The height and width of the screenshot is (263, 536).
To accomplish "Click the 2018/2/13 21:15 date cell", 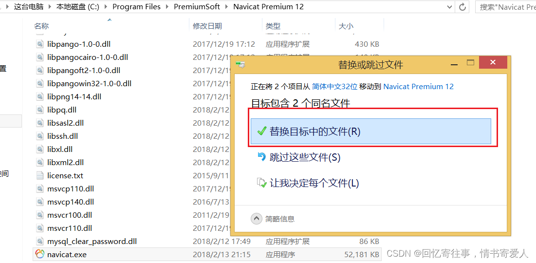I will tap(222, 254).
